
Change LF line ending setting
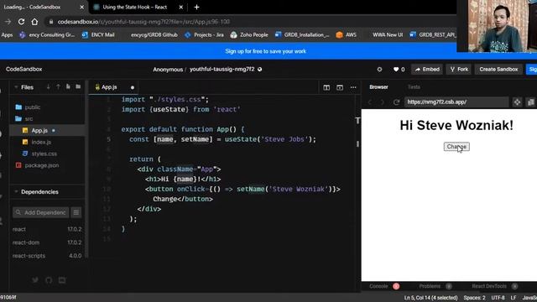(514, 298)
